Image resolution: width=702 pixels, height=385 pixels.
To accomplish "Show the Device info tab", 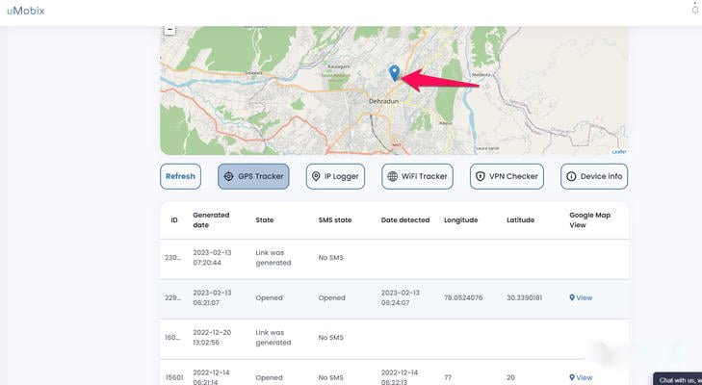I will pyautogui.click(x=594, y=176).
